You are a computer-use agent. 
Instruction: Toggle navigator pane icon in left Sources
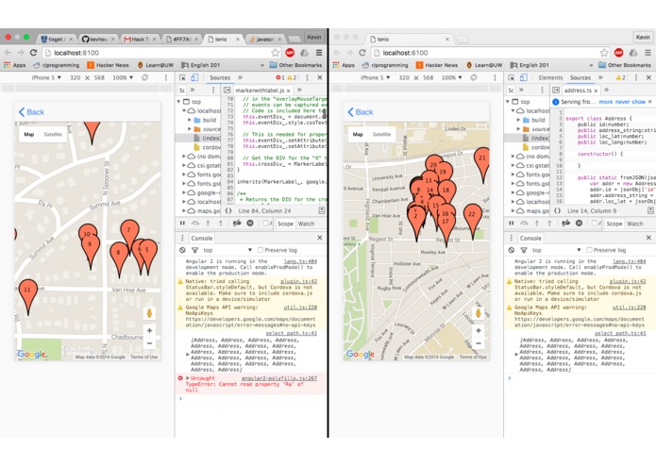coord(227,91)
